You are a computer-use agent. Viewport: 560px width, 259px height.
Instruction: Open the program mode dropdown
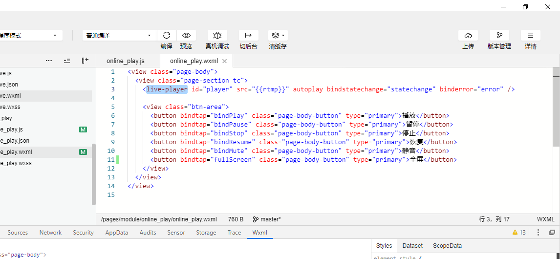click(30, 35)
